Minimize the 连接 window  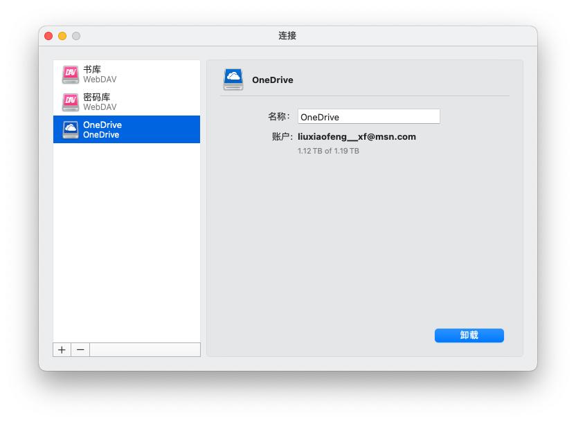[x=62, y=36]
